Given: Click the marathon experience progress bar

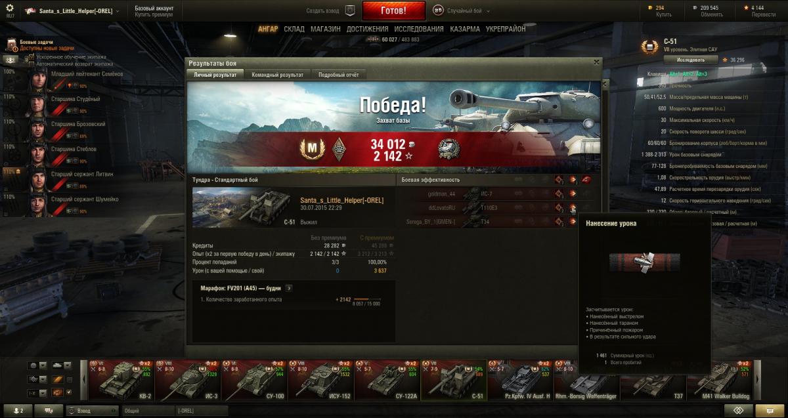Looking at the screenshot, I should pyautogui.click(x=367, y=299).
